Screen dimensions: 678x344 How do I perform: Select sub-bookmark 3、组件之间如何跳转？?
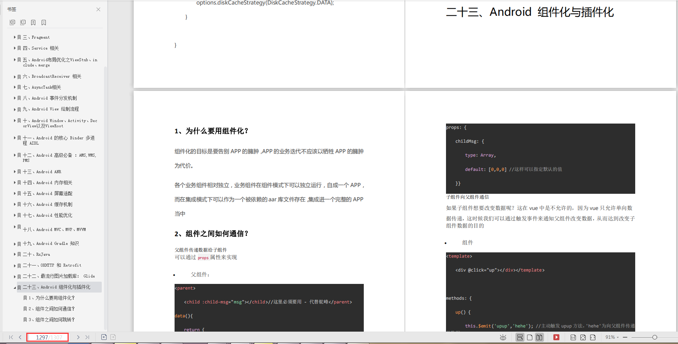pos(52,320)
